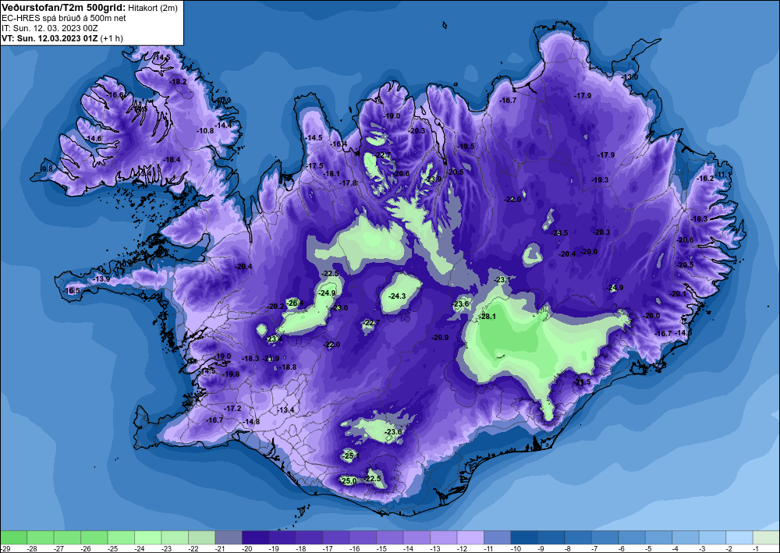Click the -21.5 temperature label

click(583, 382)
